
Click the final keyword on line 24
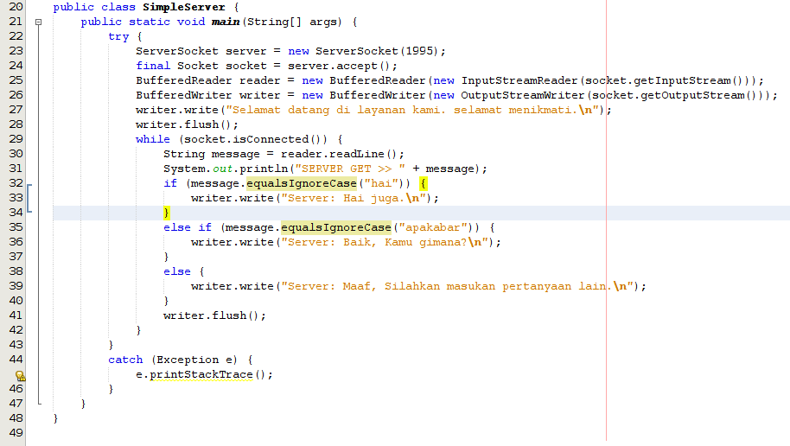pos(153,66)
